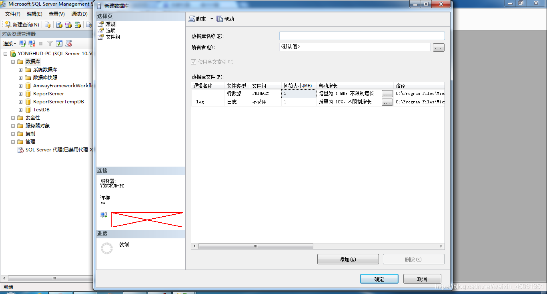Click the 所有者 owner input field
Image resolution: width=547 pixels, height=294 pixels.
[355, 47]
